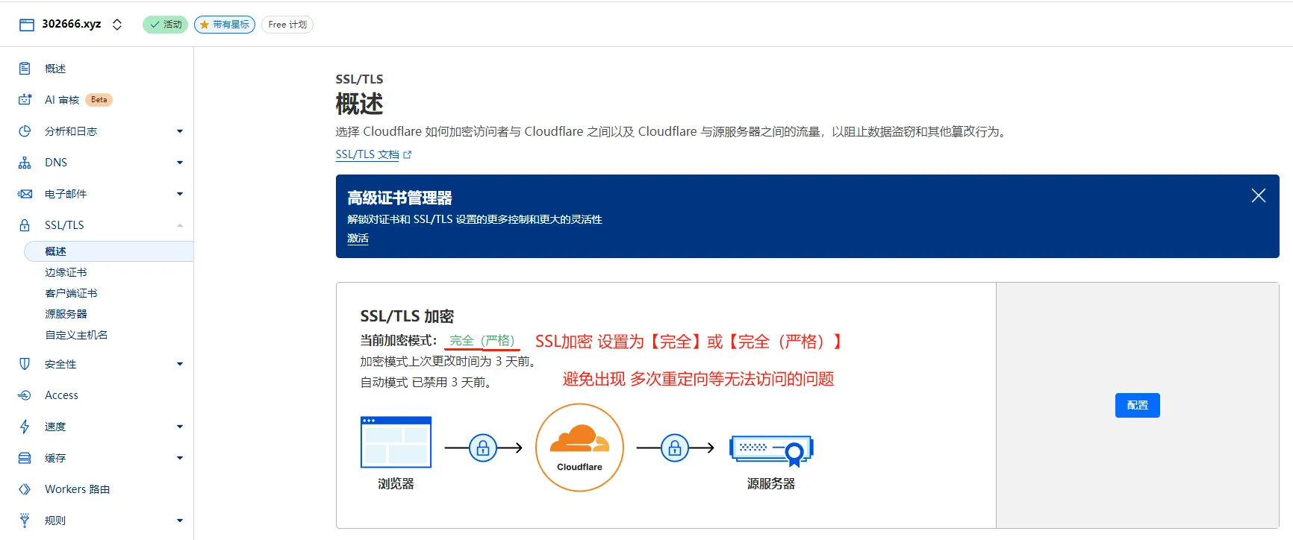Screen dimensions: 1293x540
Task: Click the 浏览器 window illustration
Action: click(396, 442)
